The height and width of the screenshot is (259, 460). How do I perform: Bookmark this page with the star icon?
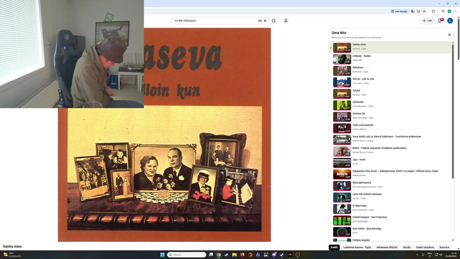coord(424,11)
